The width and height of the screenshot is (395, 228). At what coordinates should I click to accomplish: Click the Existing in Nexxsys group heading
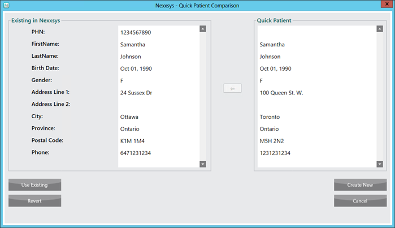(36, 20)
